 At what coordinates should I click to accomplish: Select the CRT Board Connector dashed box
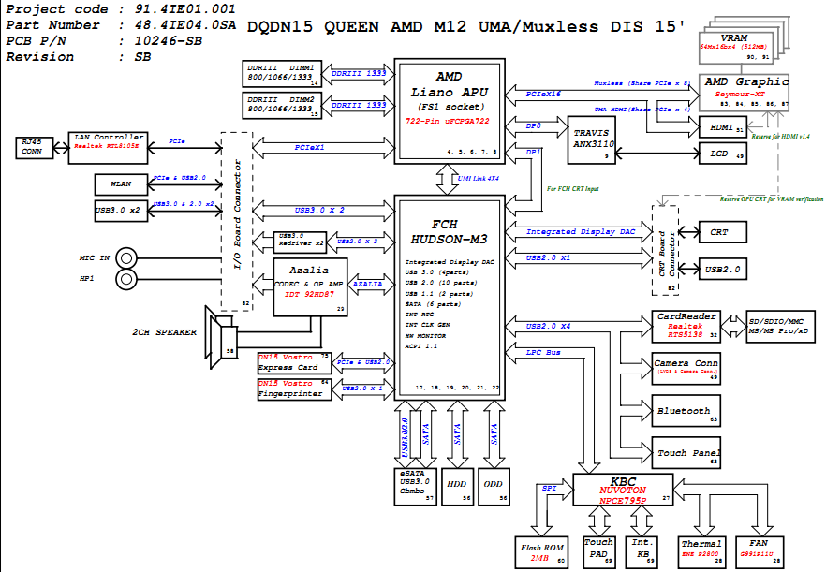click(665, 250)
